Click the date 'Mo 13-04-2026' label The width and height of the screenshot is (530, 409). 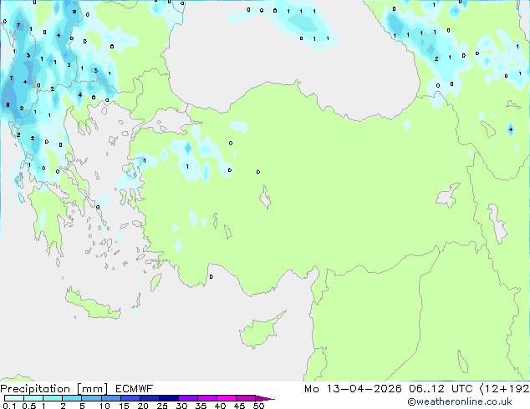pos(353,389)
